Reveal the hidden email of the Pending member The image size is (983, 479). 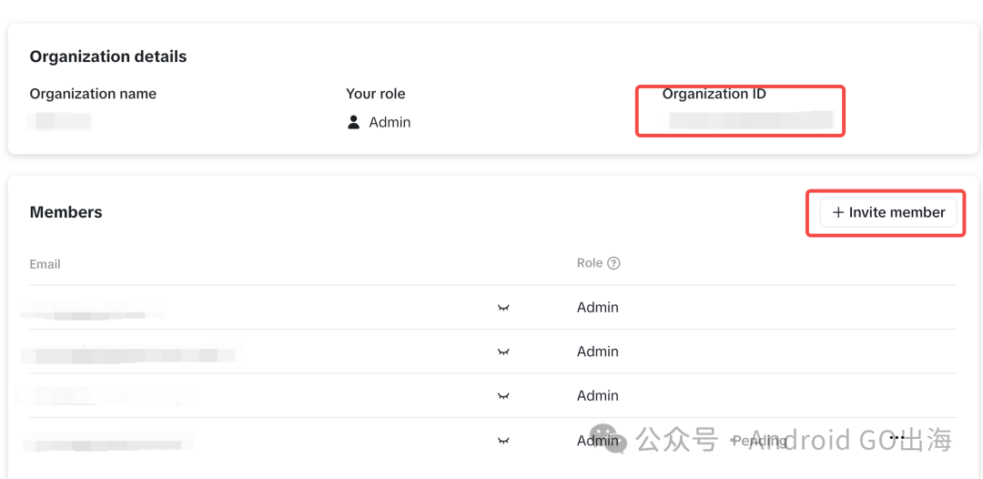[502, 440]
